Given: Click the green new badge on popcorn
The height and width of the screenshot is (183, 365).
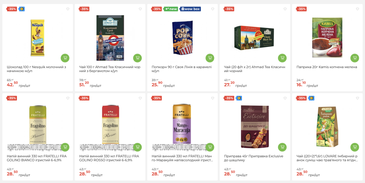Looking at the screenshot, I should click(171, 9).
